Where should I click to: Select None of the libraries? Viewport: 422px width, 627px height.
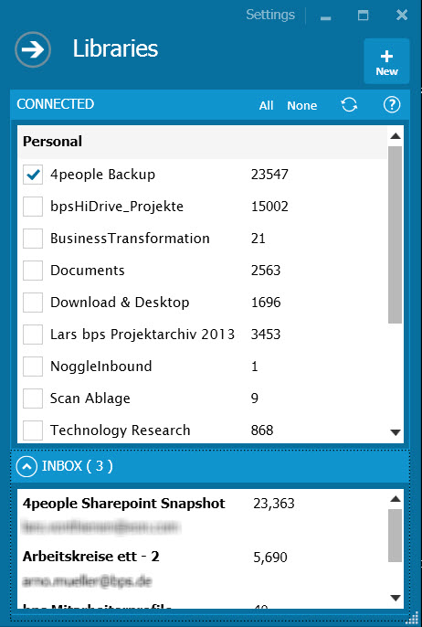302,106
